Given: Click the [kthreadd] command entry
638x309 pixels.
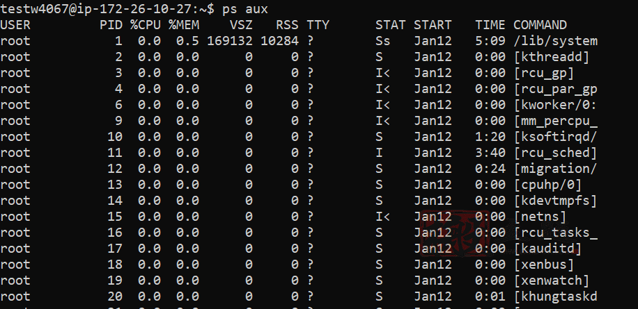Looking at the screenshot, I should 552,57.
